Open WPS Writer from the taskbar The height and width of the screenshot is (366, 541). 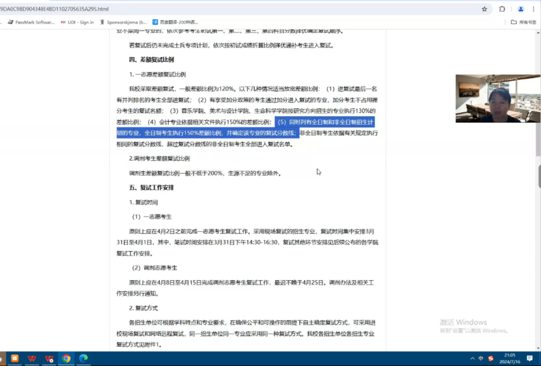pos(32,359)
